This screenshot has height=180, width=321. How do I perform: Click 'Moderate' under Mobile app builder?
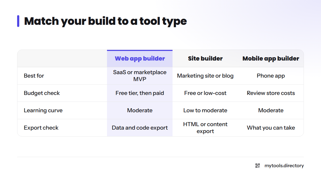point(271,110)
